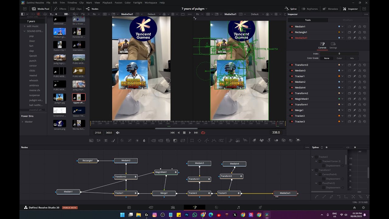Image resolution: width=389 pixels, height=219 pixels.
Task: Open project settings gear icon
Action: 363,208
